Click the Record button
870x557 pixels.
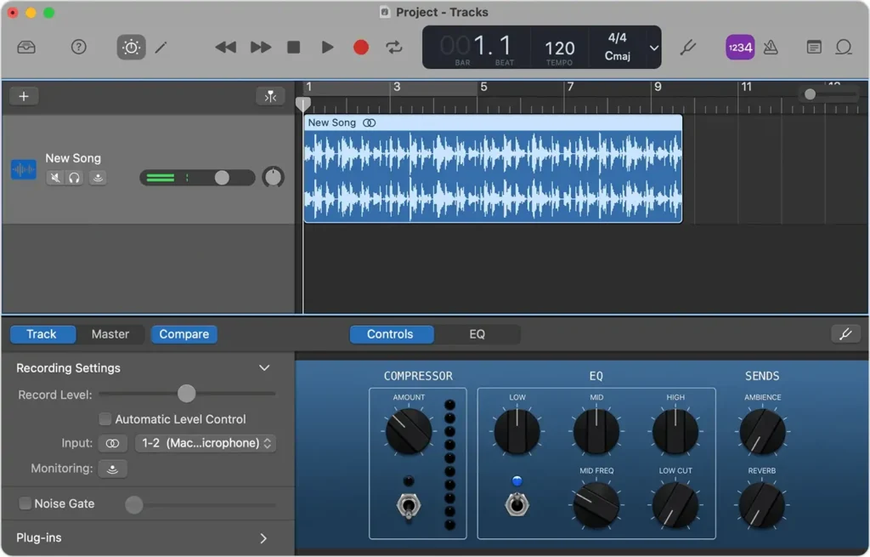pyautogui.click(x=361, y=48)
